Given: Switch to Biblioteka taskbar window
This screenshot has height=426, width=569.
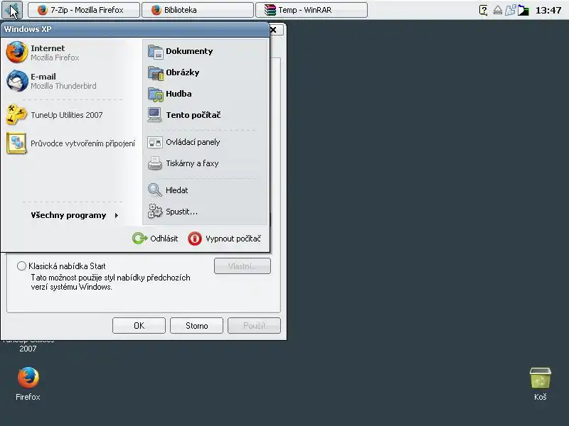Looking at the screenshot, I should pyautogui.click(x=198, y=10).
